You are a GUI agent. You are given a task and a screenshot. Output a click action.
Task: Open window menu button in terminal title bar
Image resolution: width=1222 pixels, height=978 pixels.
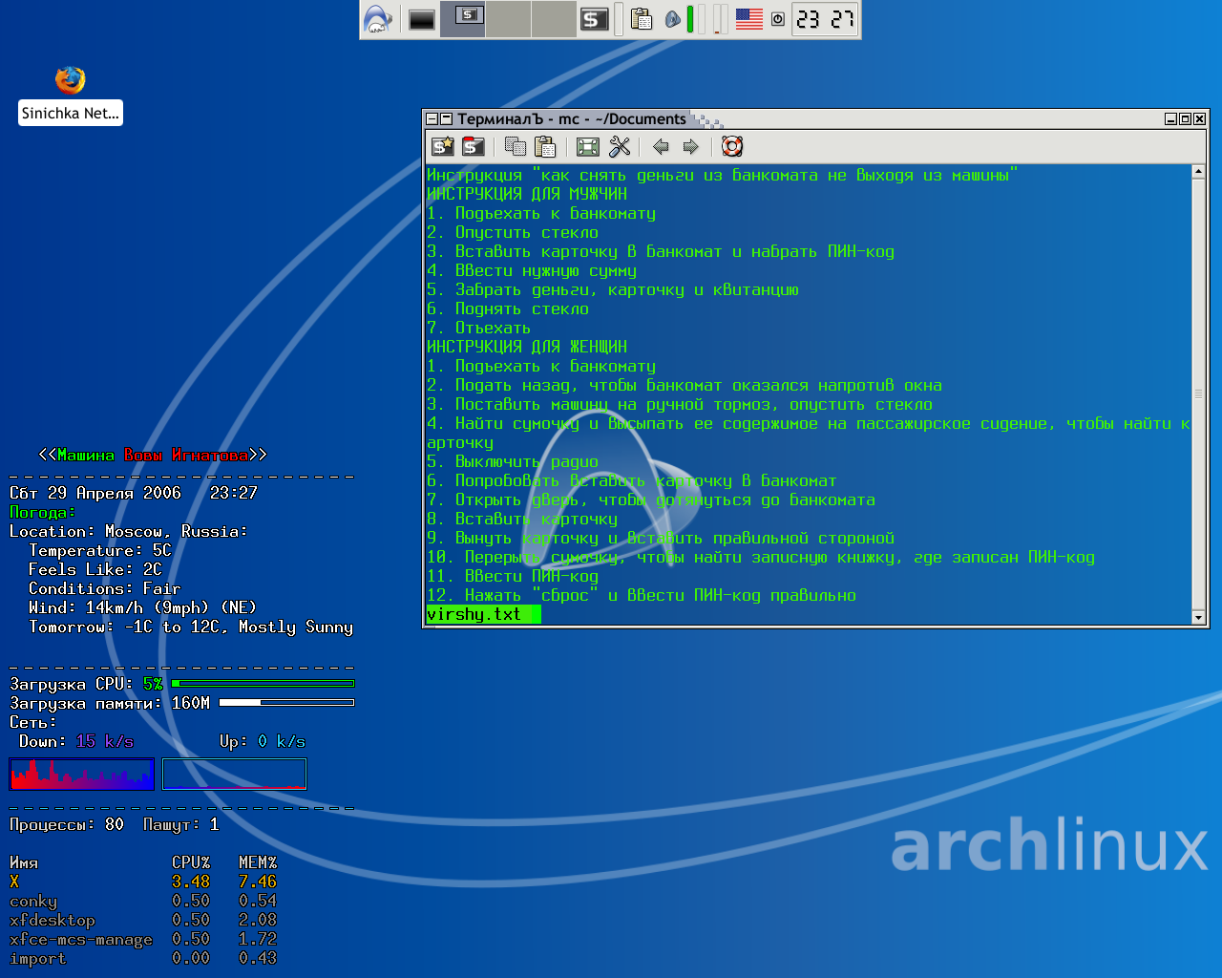tap(432, 119)
